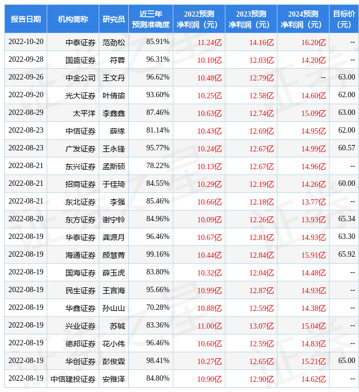
Task: Click the 16.20亿 forecast for 2024
Action: click(x=313, y=42)
